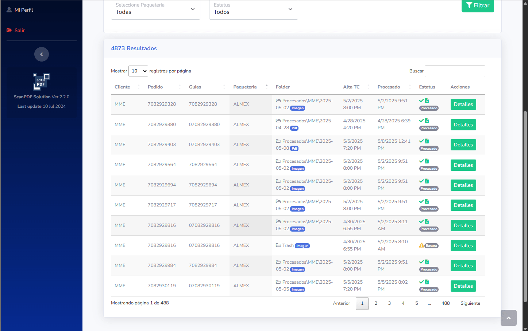This screenshot has width=528, height=331.
Task: Click green checkmark icon in row 7082929717
Action: 421,201
